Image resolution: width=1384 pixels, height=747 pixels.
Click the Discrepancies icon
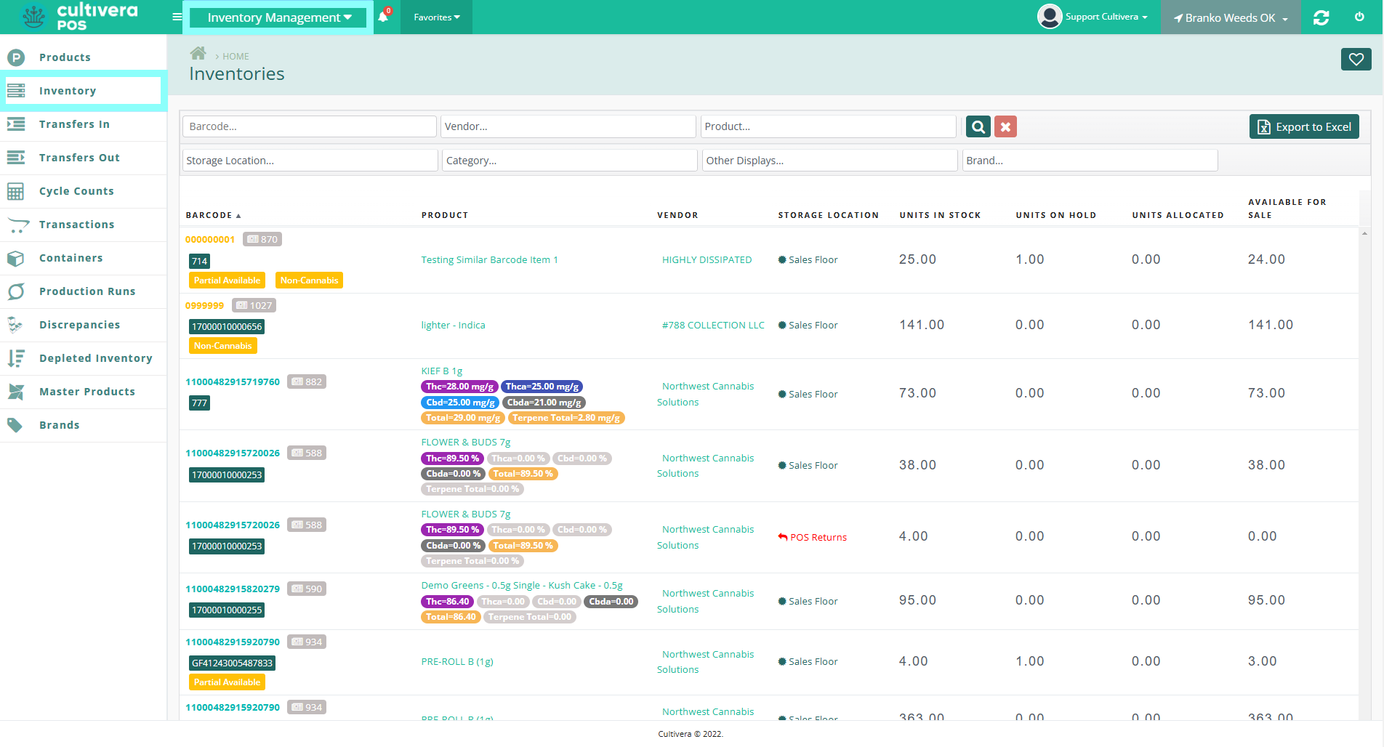pyautogui.click(x=15, y=325)
